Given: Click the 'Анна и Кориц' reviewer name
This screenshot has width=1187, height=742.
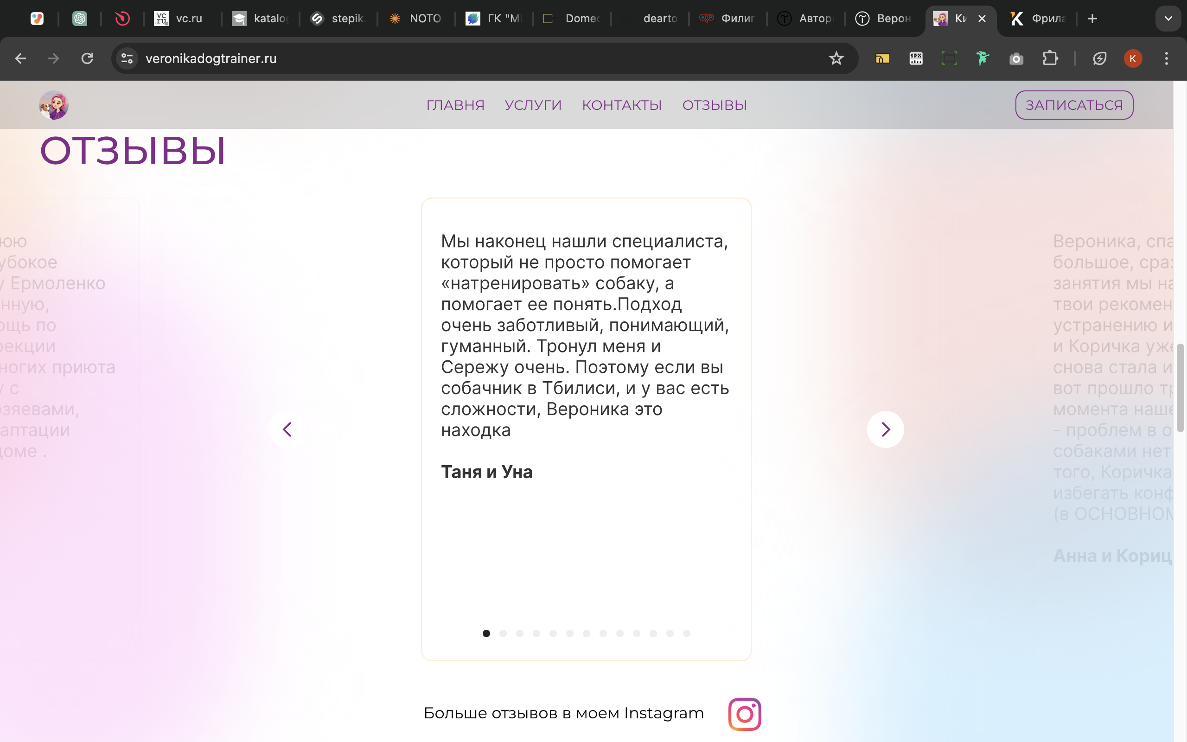Looking at the screenshot, I should [1112, 556].
